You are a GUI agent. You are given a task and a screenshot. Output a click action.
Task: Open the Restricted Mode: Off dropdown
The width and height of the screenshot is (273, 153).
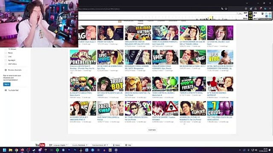click(x=100, y=145)
